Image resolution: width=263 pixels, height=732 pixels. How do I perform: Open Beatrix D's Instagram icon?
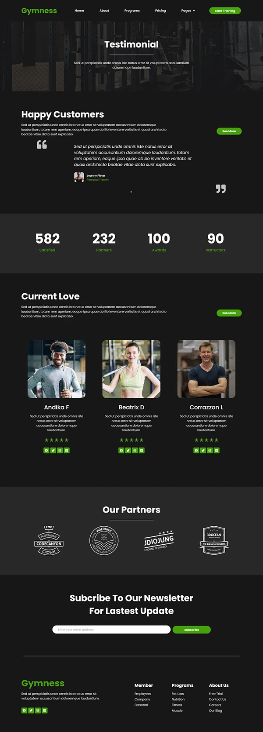click(x=135, y=450)
